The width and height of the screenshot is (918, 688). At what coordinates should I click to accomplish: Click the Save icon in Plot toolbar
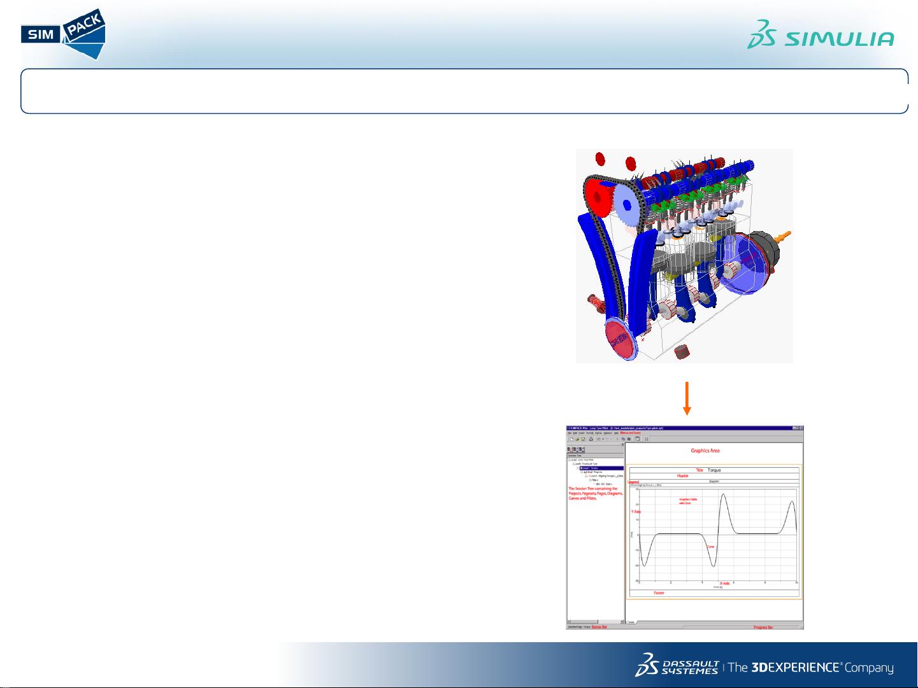tap(583, 439)
